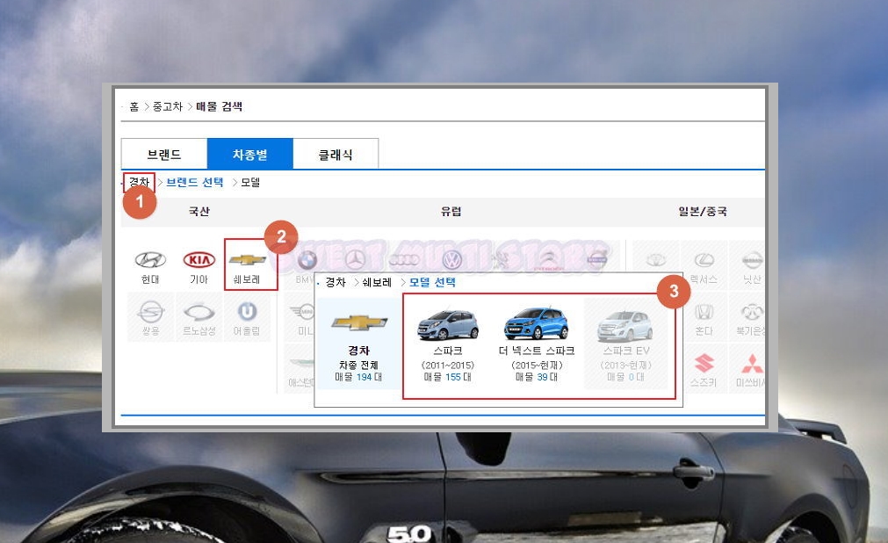Select the 스파크 (2011~2015) car thumbnail
The image size is (888, 543).
448,325
